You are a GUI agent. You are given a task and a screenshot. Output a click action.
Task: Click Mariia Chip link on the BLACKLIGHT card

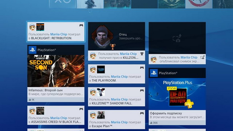pos(59,34)
